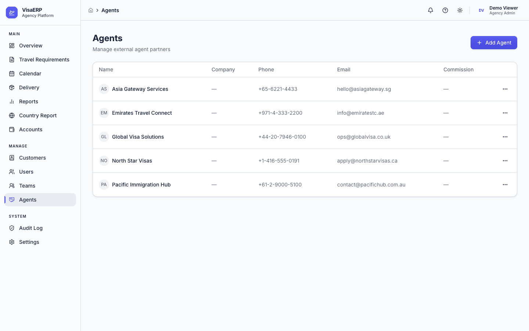The image size is (529, 331).
Task: Open help using the question mark icon
Action: pyautogui.click(x=445, y=10)
